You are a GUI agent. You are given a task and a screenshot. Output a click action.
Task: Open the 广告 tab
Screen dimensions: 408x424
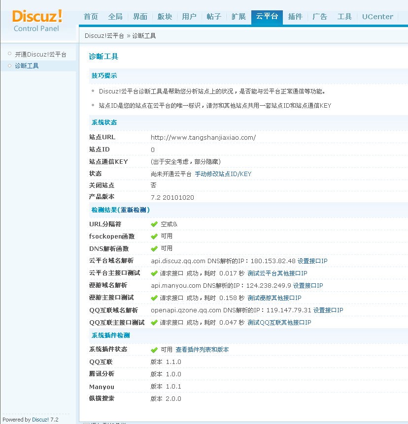[320, 17]
